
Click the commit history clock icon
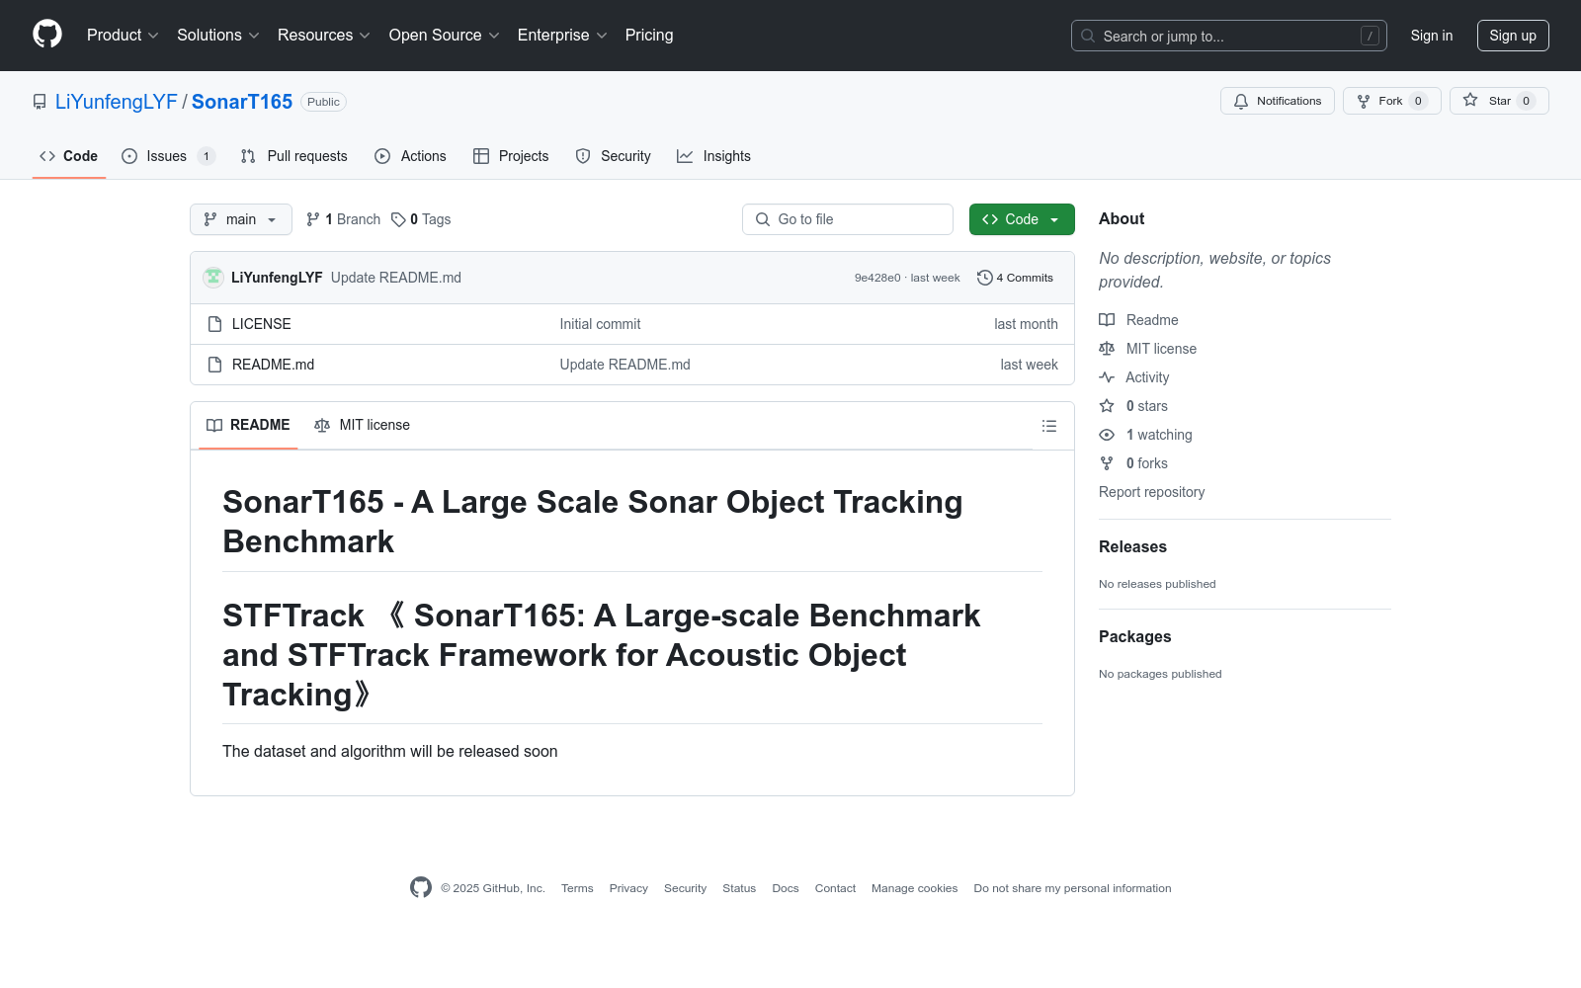click(984, 278)
